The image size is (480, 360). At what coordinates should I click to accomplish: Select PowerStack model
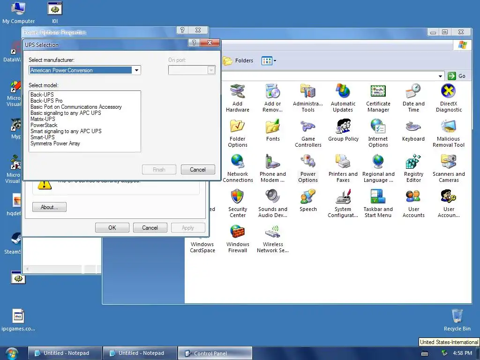tap(44, 125)
